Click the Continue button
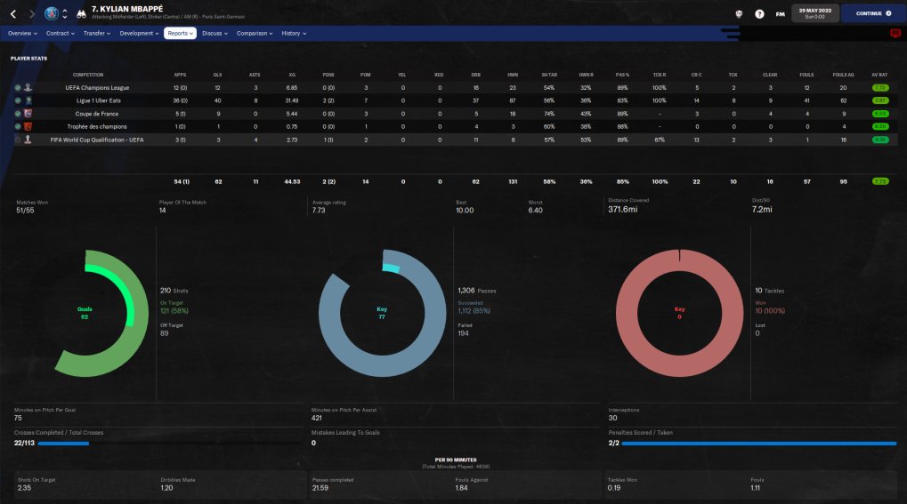 (873, 13)
